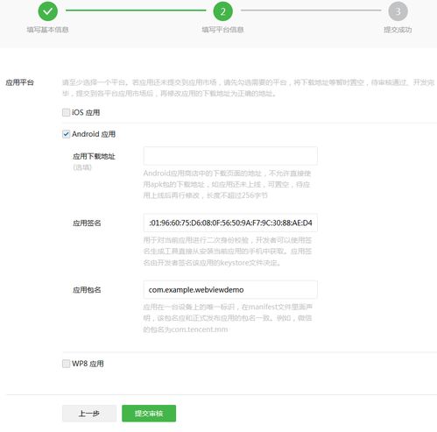
Task: Uncheck the Android 应用 checkbox
Action: click(66, 134)
